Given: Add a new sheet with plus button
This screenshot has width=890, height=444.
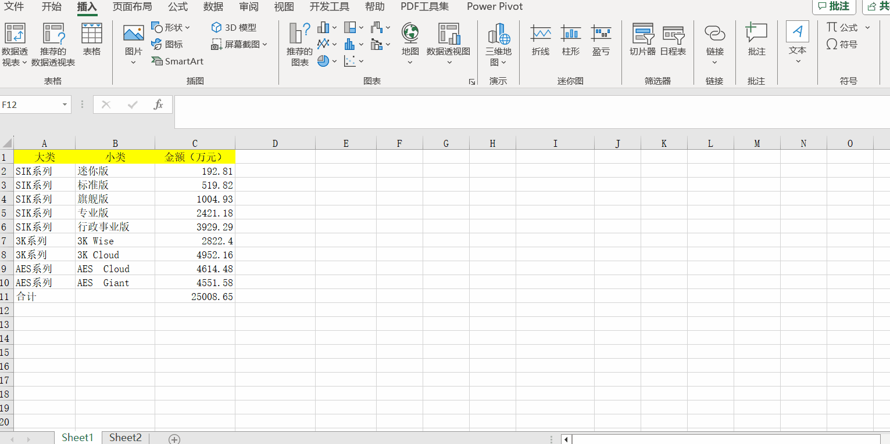Looking at the screenshot, I should (x=174, y=439).
